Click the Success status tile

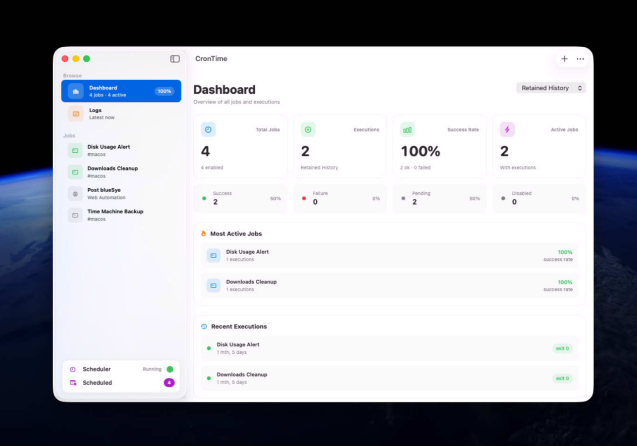click(241, 198)
